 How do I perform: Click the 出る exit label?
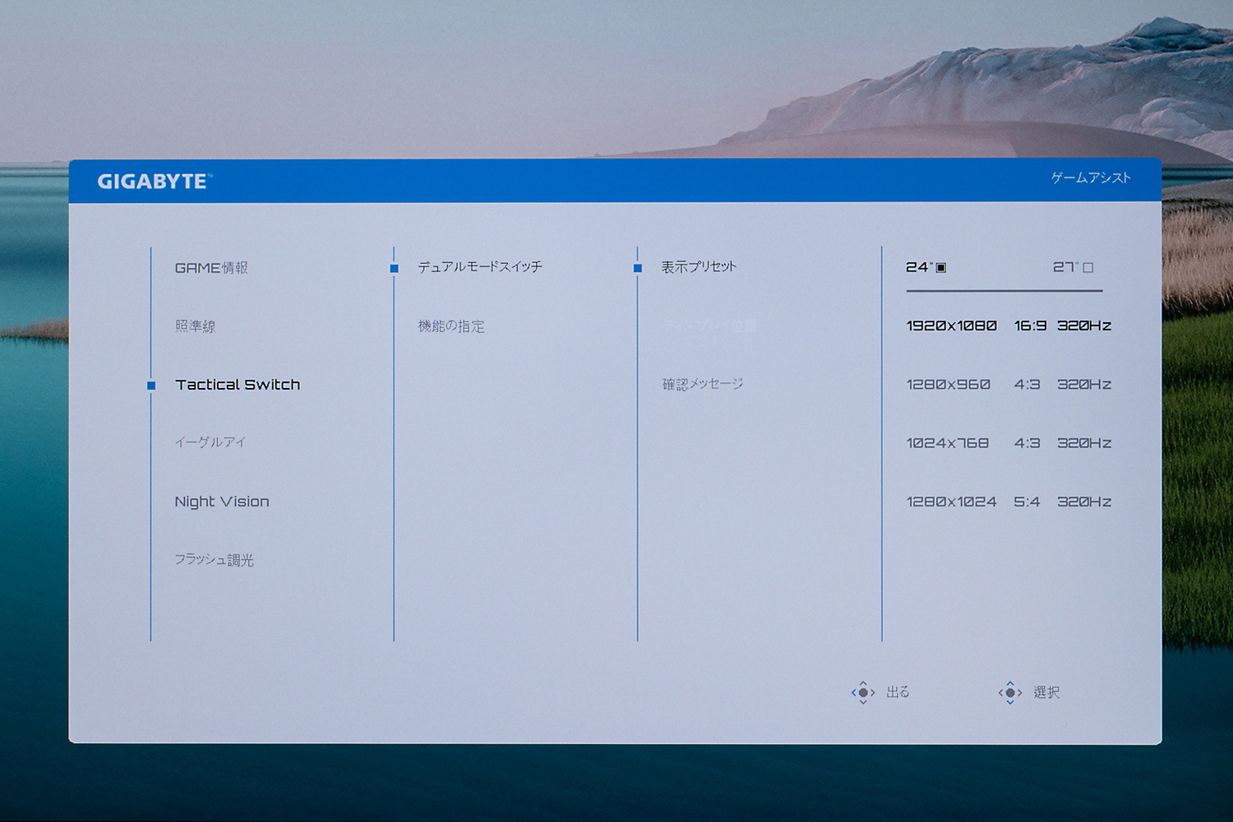(898, 692)
